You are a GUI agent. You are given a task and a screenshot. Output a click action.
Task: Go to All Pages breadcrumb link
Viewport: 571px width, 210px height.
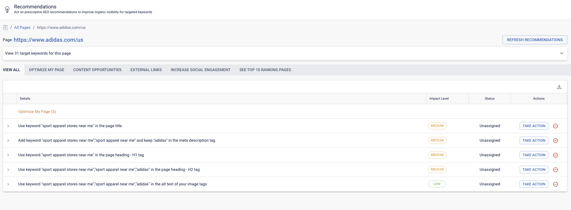point(22,28)
